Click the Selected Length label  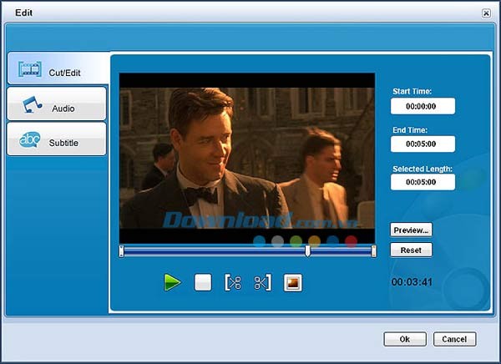423,169
